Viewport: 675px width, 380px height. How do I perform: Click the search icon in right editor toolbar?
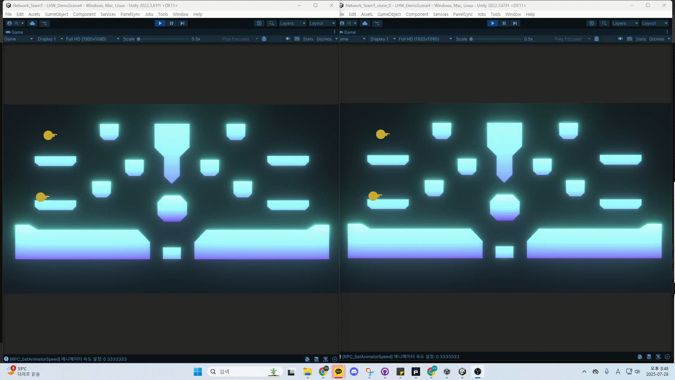coord(604,23)
